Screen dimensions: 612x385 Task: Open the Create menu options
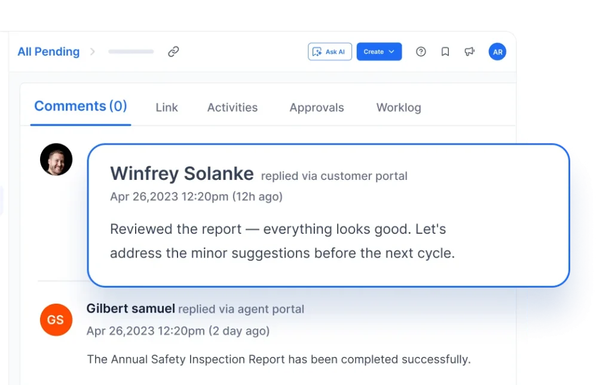click(379, 51)
